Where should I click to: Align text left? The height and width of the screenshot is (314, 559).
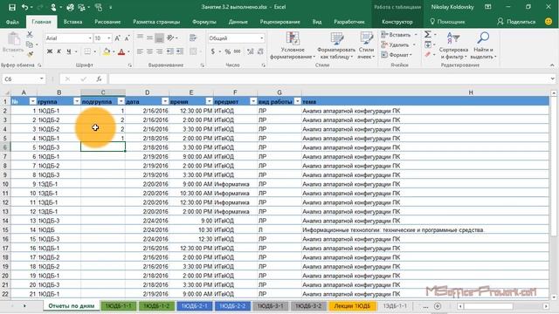coord(140,52)
